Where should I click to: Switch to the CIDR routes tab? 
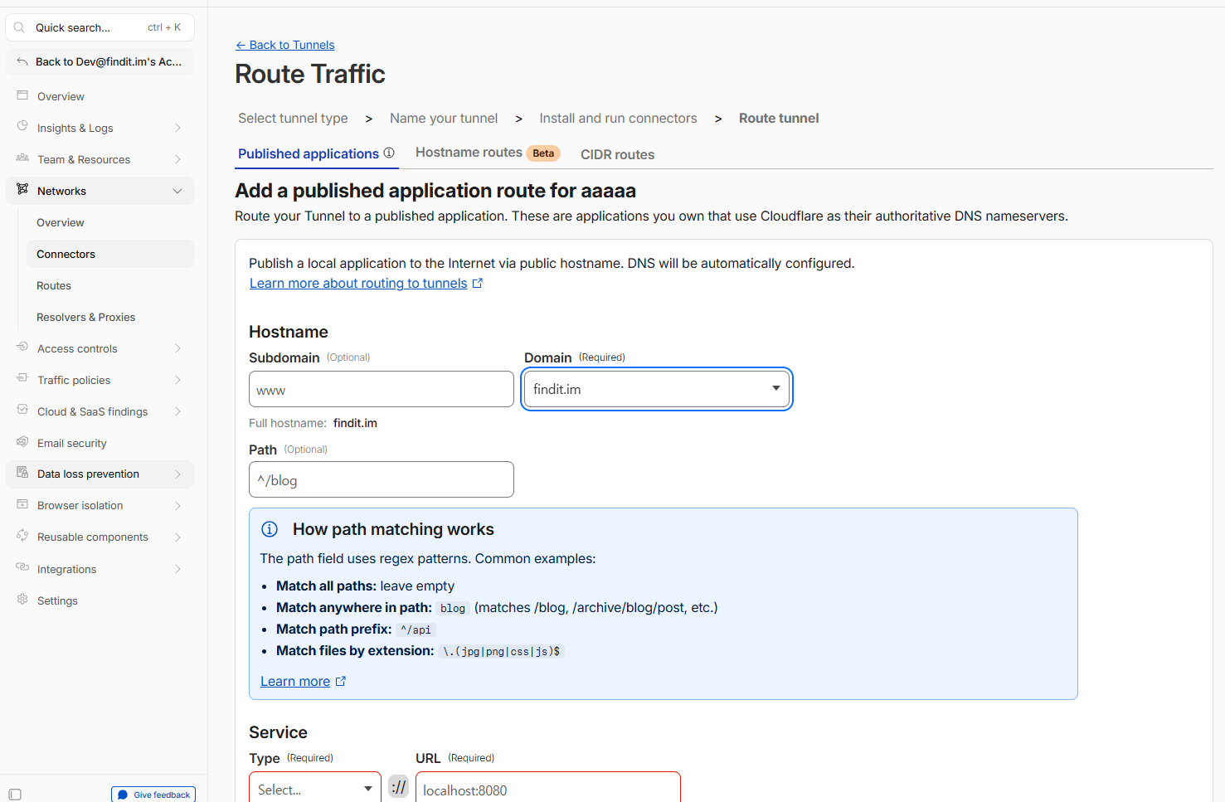point(617,154)
